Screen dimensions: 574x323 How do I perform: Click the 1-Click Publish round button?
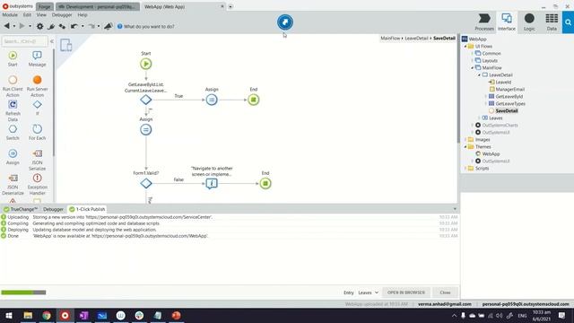tap(285, 22)
